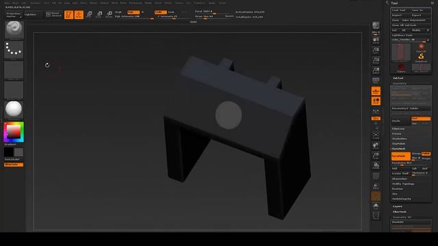Click the right shelf Move view icon
This screenshot has height=246, width=438.
click(x=376, y=146)
